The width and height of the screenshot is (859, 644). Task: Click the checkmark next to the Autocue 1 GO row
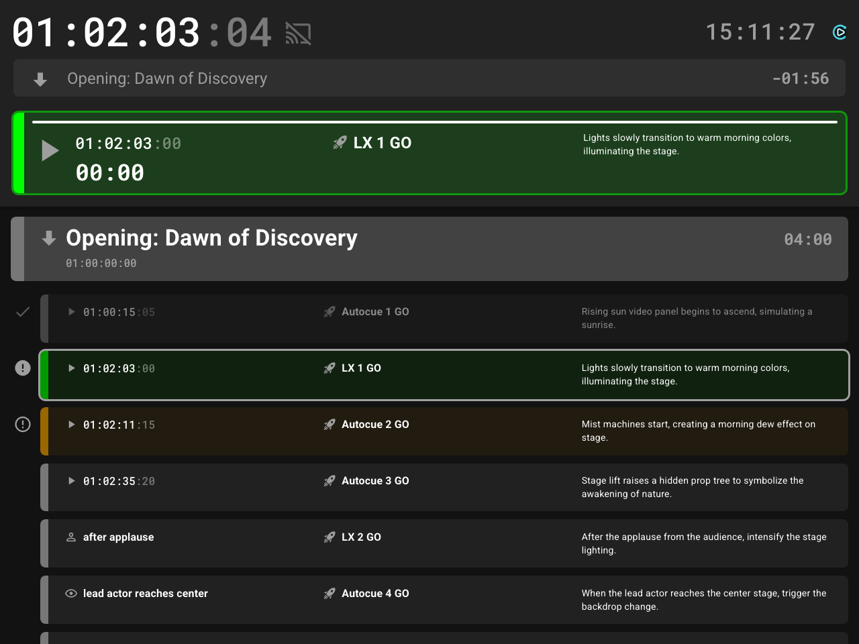[x=23, y=312]
